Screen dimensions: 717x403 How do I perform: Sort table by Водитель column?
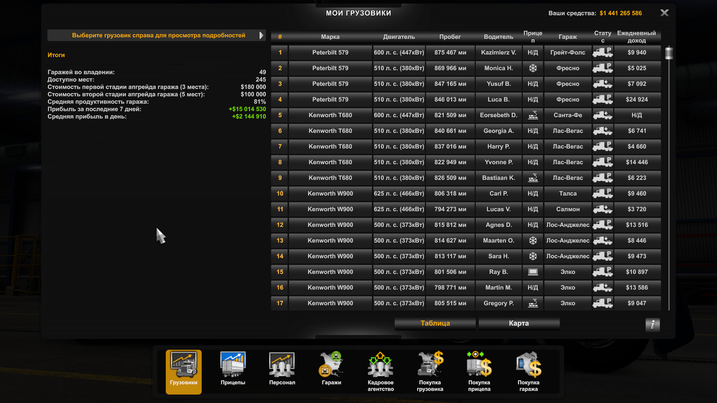pos(499,37)
